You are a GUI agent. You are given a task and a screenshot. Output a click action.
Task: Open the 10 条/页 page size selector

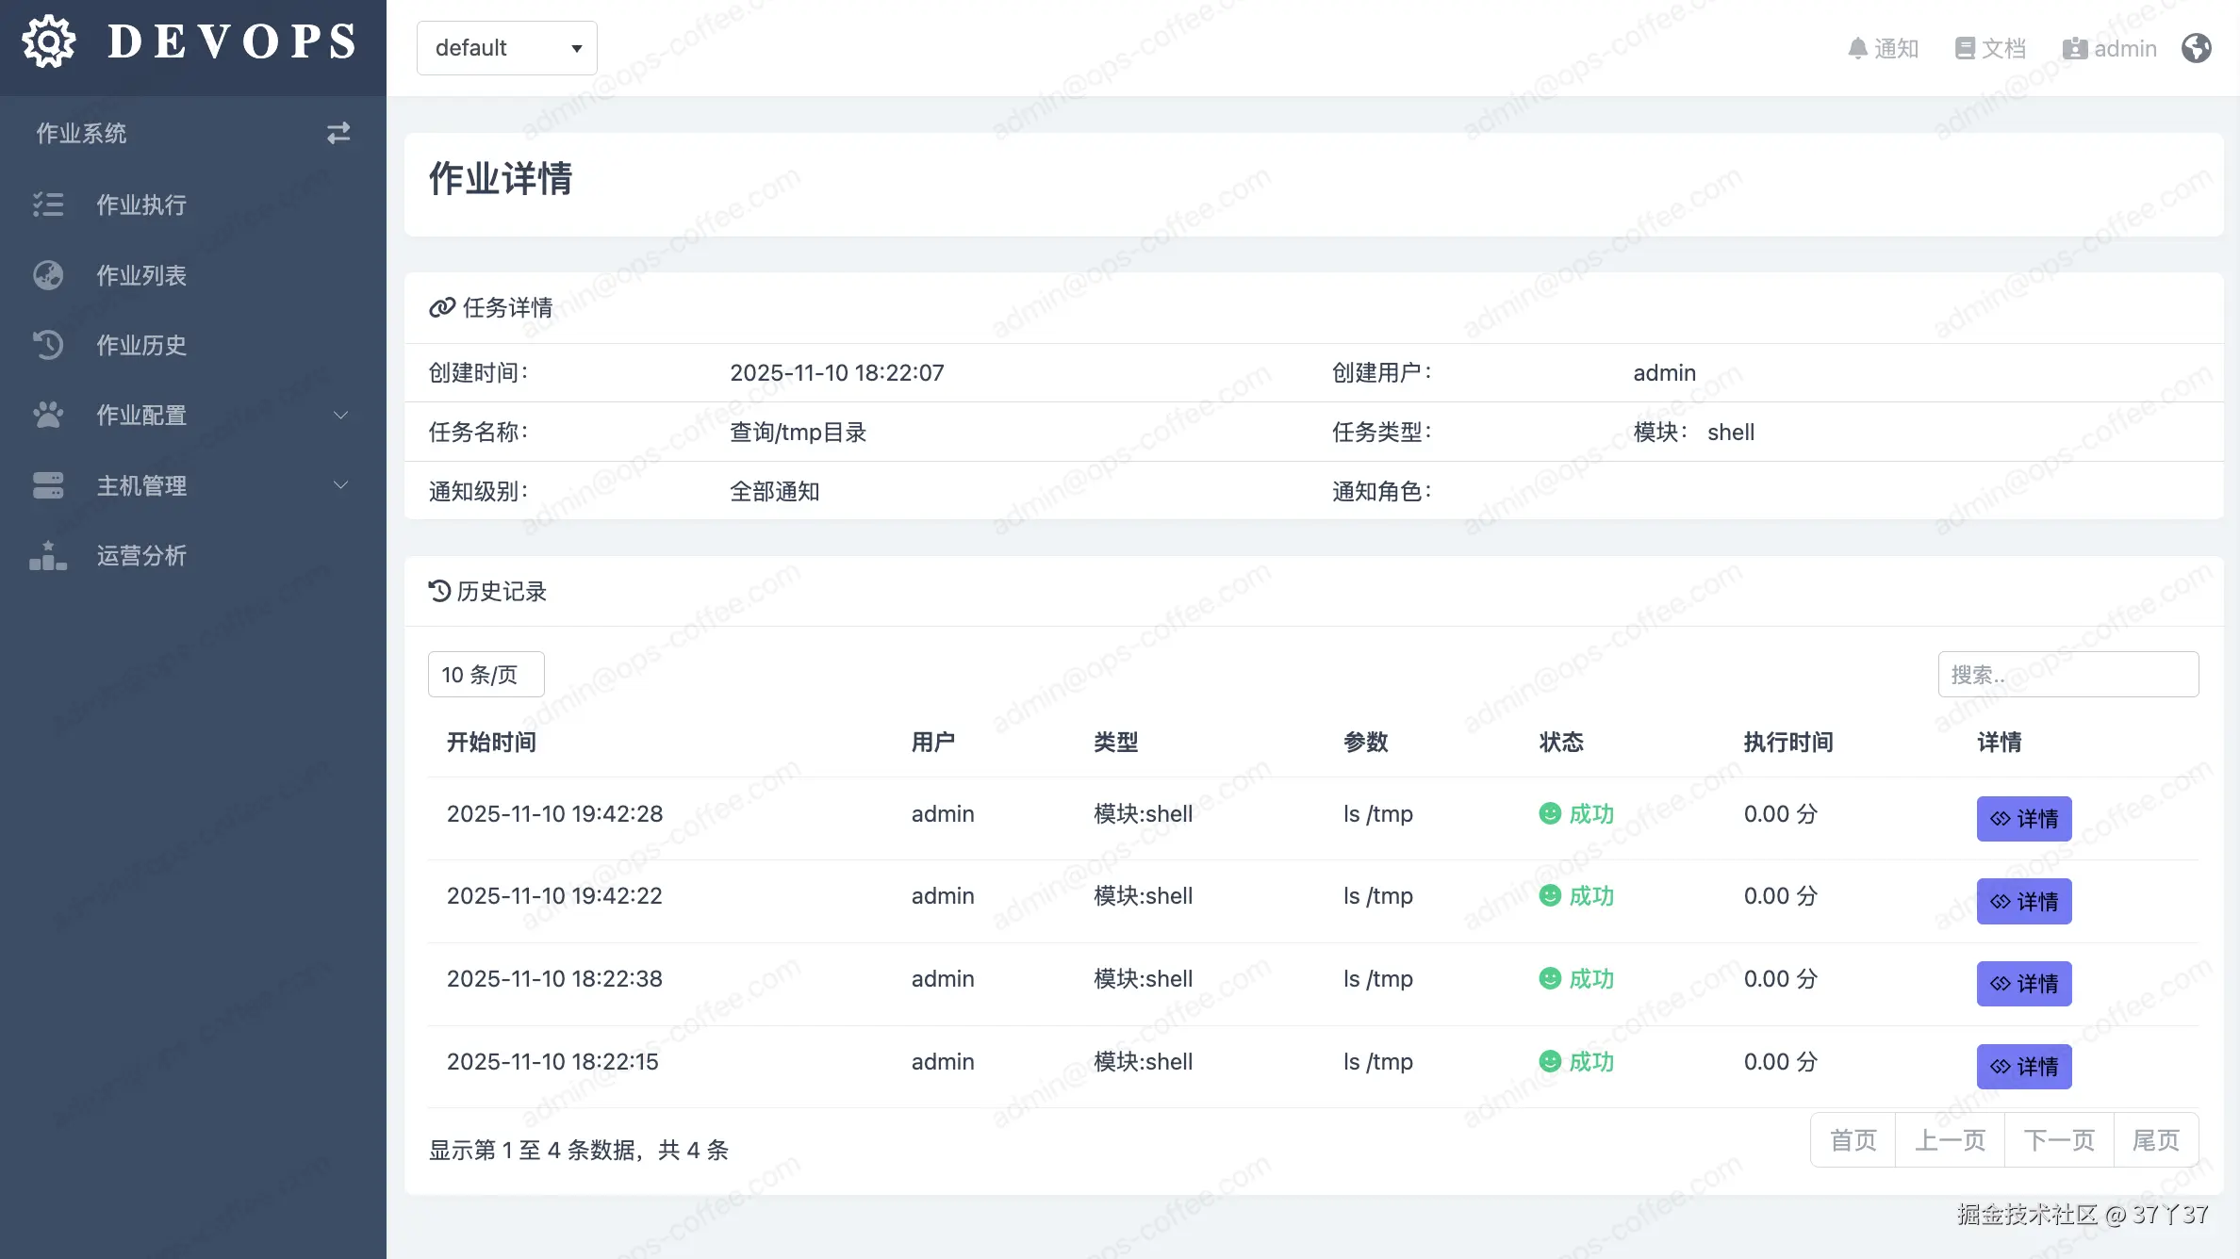[486, 675]
